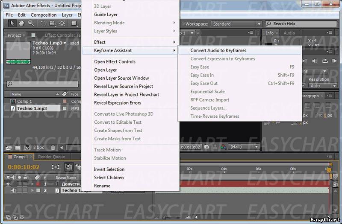Expand Techno 1.mp3 layer properties triangle

(32, 190)
